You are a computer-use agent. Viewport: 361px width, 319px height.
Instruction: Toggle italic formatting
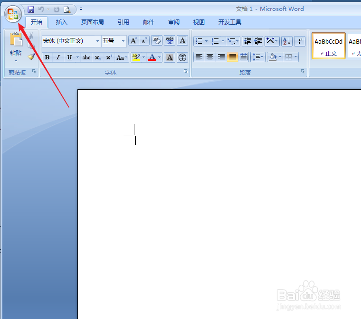pyautogui.click(x=58, y=57)
